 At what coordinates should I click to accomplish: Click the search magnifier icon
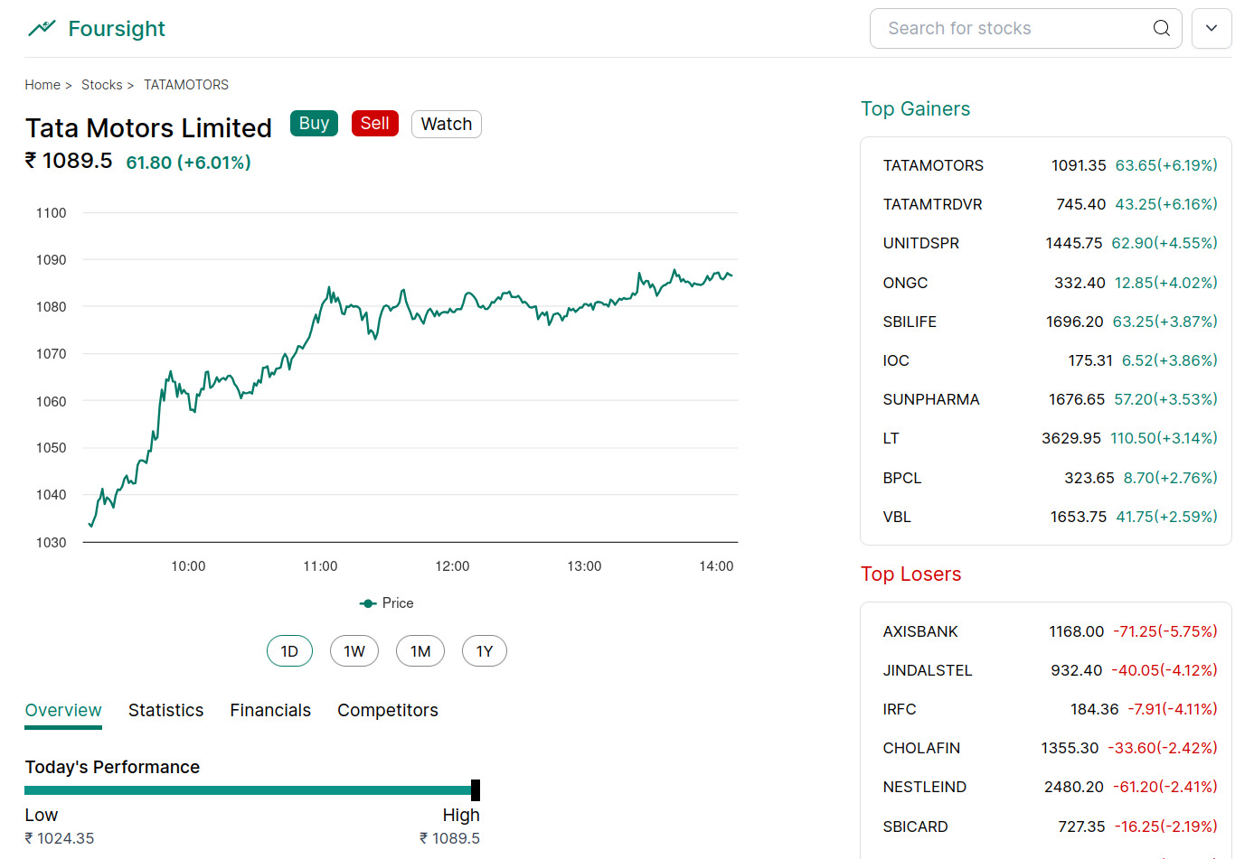click(1161, 28)
